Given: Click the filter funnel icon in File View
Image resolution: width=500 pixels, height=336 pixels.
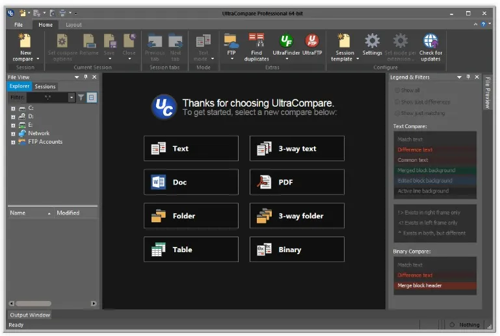Looking at the screenshot, I should click(x=81, y=97).
